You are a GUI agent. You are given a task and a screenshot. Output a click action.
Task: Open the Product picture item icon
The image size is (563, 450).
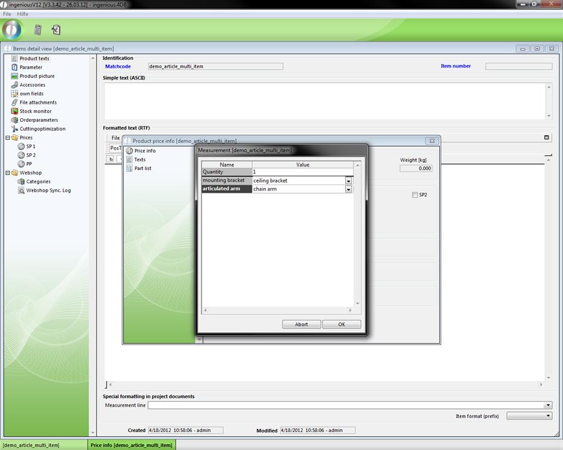click(x=14, y=76)
